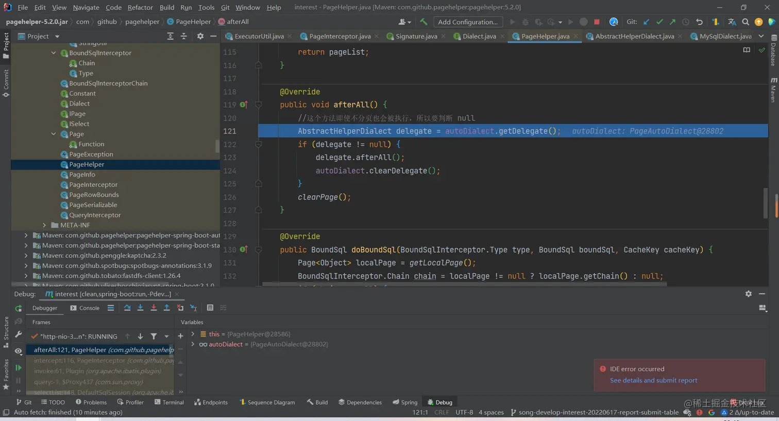This screenshot has height=421, width=779.
Task: Open the Refactor menu
Action: pos(140,7)
